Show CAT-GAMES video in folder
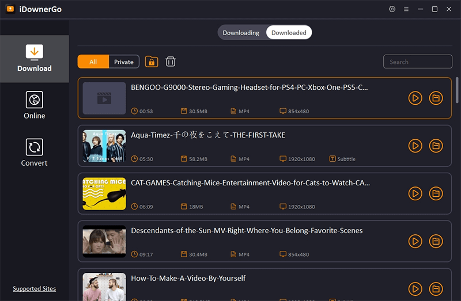This screenshot has height=301, width=461. click(x=436, y=193)
